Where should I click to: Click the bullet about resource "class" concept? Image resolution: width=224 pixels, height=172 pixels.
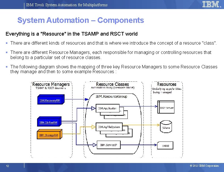click(x=114, y=43)
